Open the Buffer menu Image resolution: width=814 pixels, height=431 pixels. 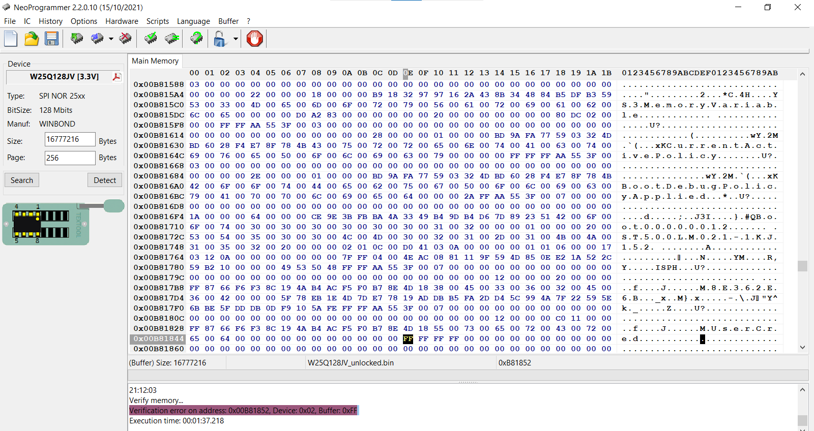coord(228,21)
